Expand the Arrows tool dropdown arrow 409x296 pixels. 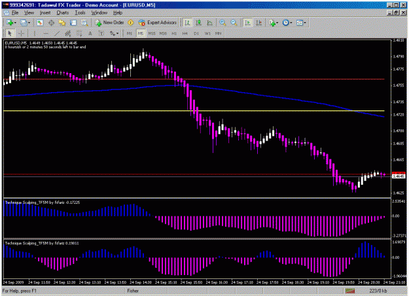(x=117, y=33)
